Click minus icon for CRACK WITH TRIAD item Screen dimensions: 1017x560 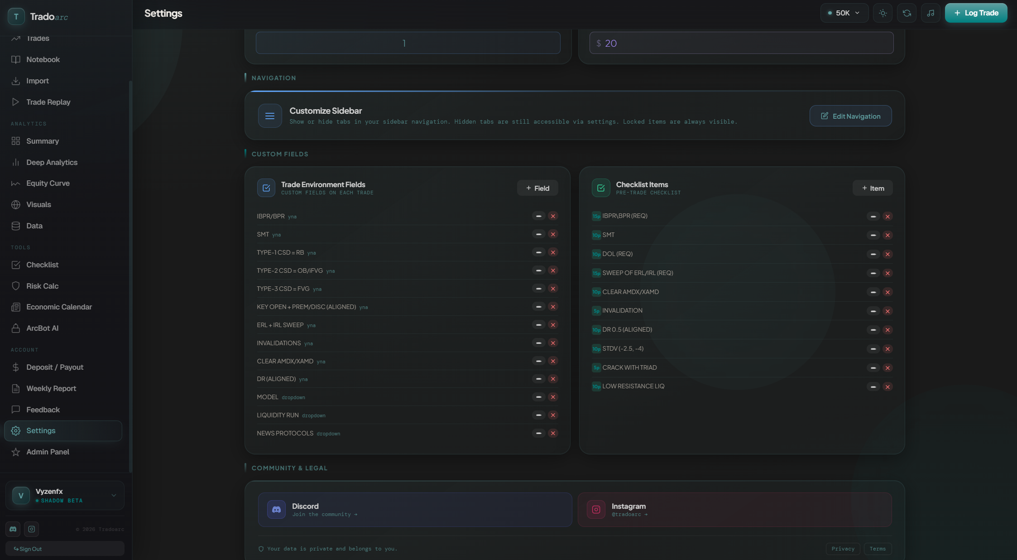[x=873, y=367]
